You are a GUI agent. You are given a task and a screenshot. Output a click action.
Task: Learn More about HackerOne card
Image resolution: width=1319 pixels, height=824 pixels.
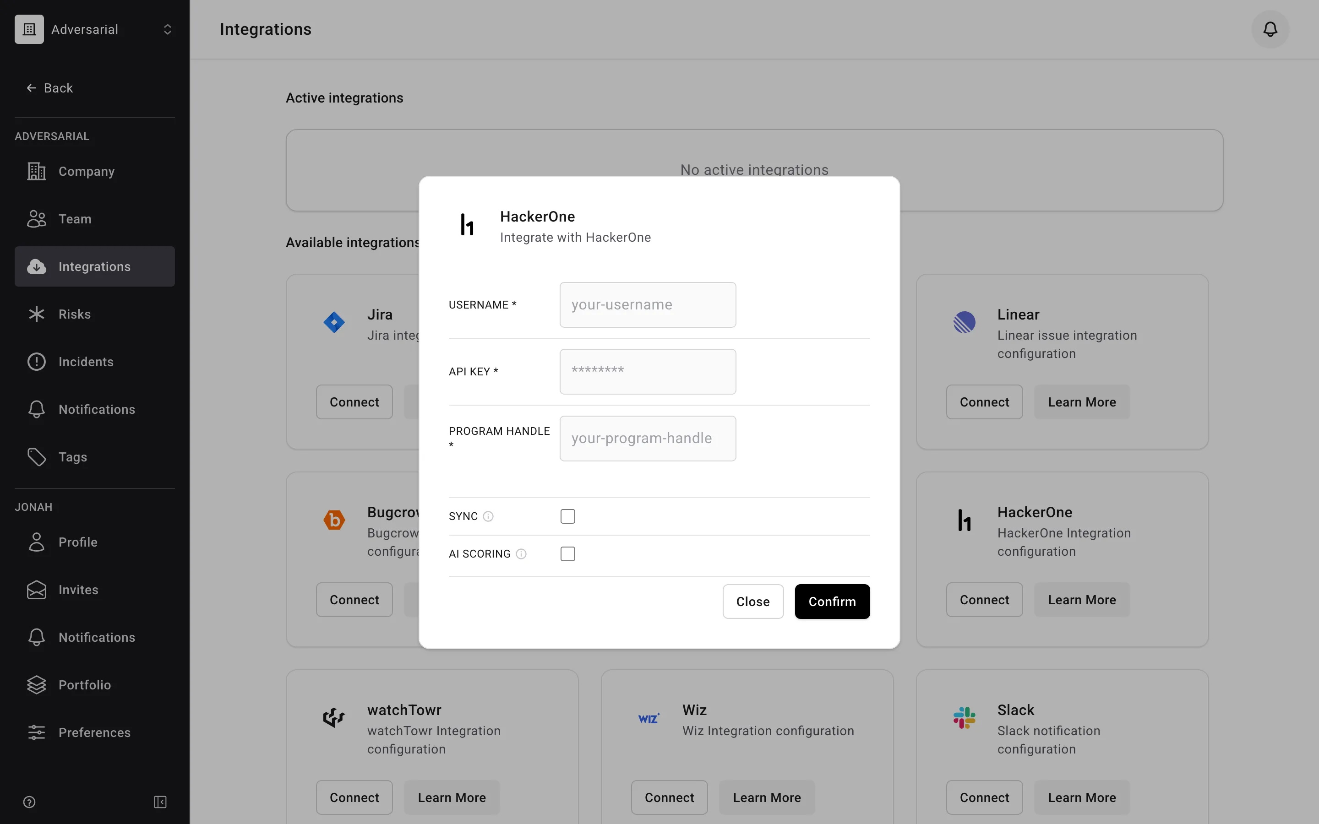1082,600
